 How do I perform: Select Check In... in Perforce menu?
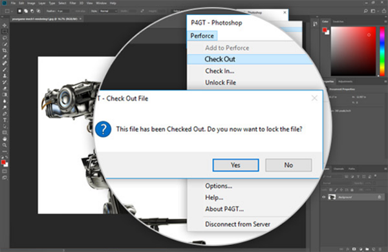click(x=220, y=71)
